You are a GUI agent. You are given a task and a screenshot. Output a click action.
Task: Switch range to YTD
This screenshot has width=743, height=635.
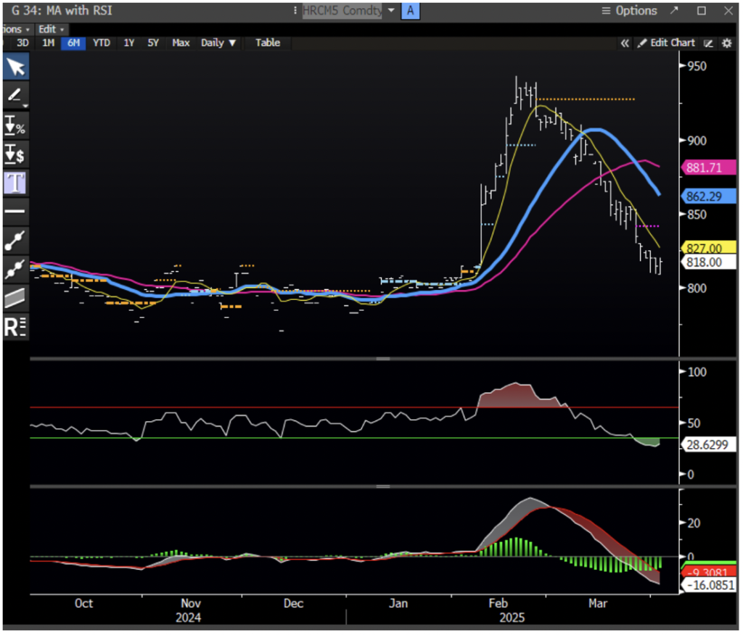point(102,43)
